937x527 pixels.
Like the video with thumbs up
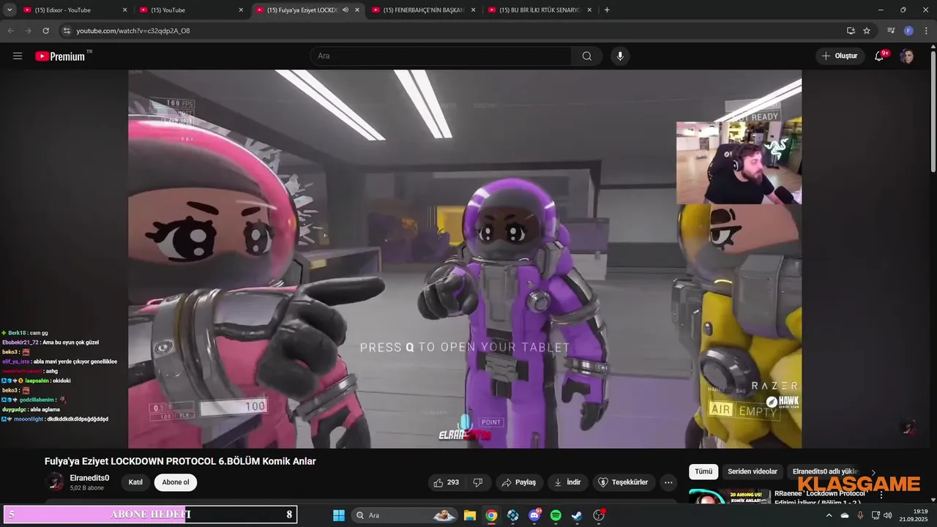pos(446,482)
